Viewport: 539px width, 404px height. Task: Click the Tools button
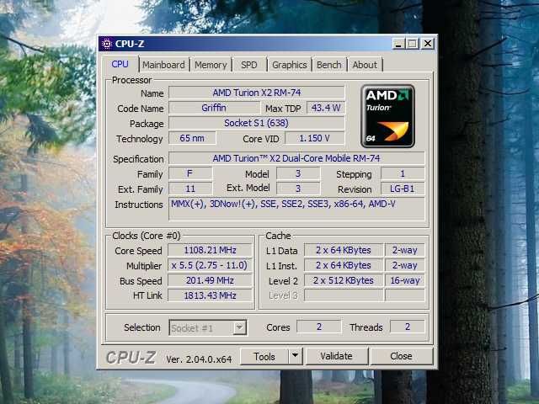pyautogui.click(x=264, y=357)
